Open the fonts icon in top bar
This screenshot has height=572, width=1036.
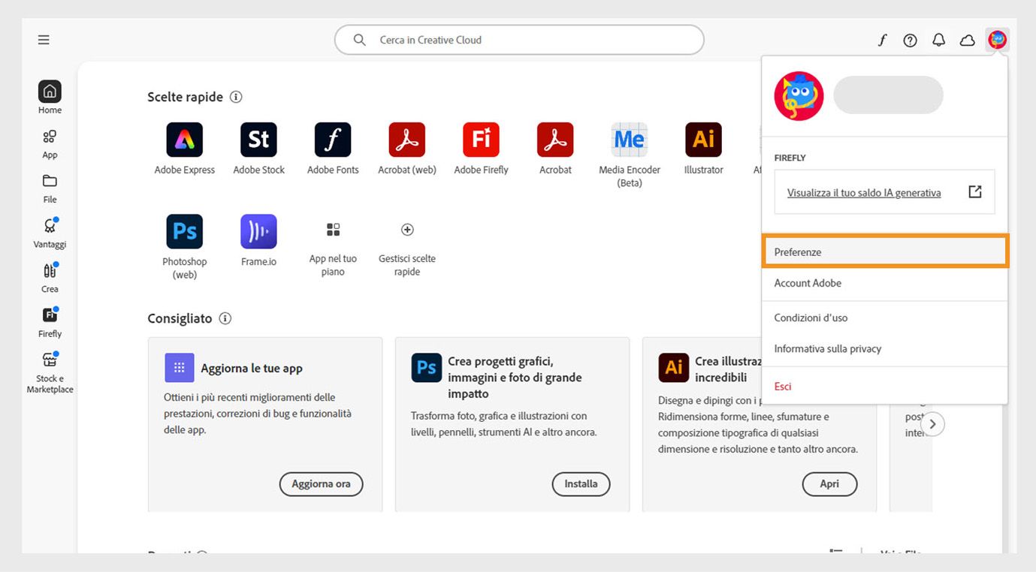click(x=882, y=41)
